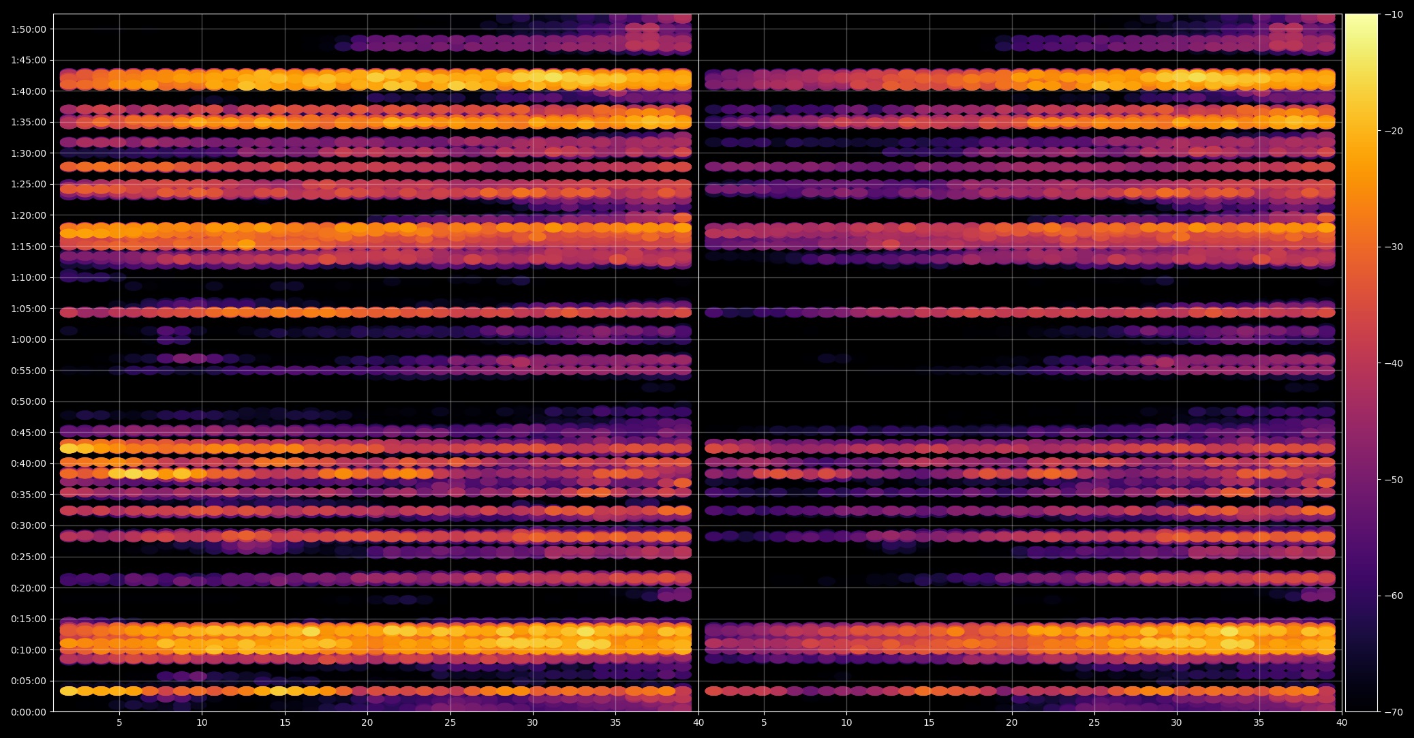
Task: Click the x-axis label 30 of the right heatmap
Action: click(x=1177, y=722)
